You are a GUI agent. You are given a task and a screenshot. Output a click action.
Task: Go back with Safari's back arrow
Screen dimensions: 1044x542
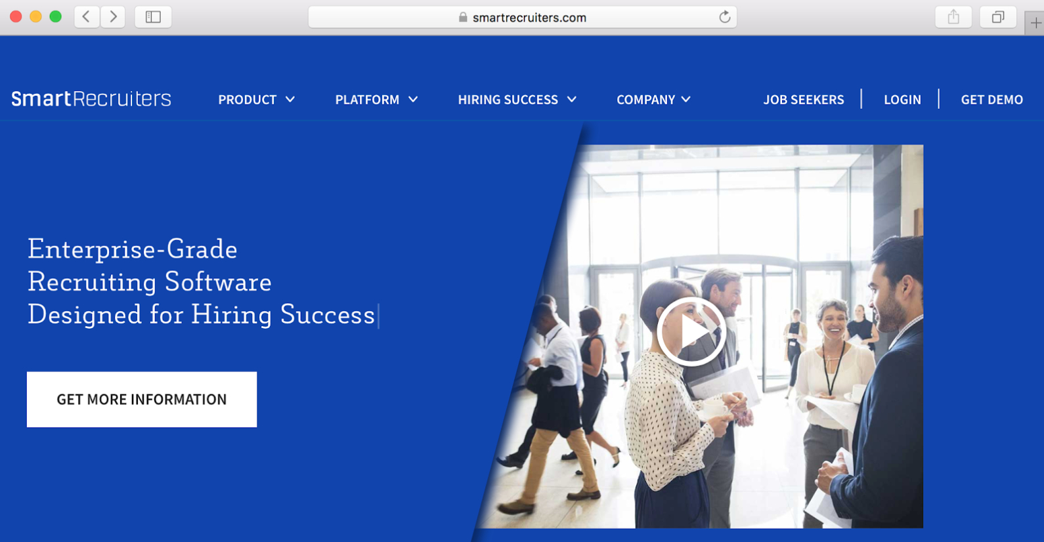pos(86,17)
